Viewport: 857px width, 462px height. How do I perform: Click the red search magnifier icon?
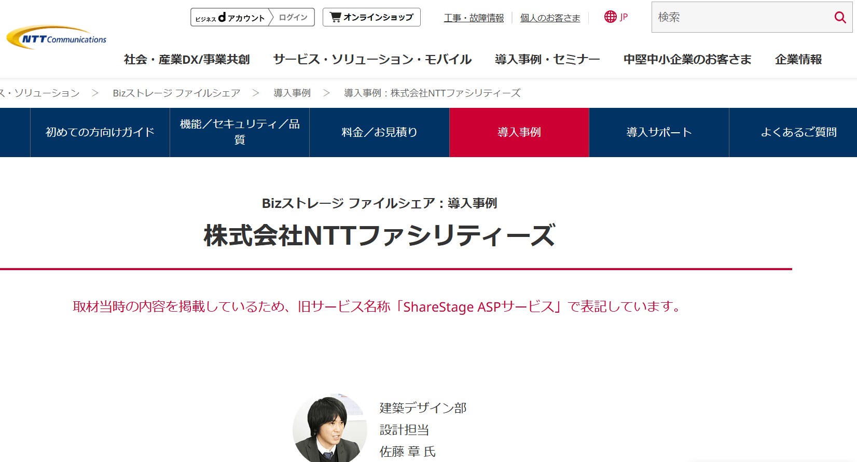tap(840, 17)
